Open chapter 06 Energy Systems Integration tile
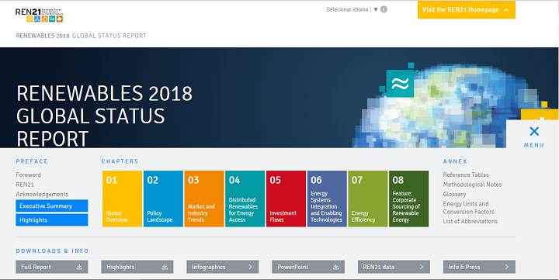Screen dimensions: 559x280 pos(327,199)
